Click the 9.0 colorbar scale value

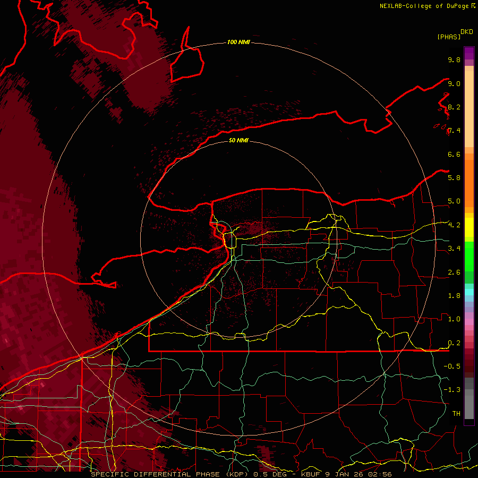(454, 83)
